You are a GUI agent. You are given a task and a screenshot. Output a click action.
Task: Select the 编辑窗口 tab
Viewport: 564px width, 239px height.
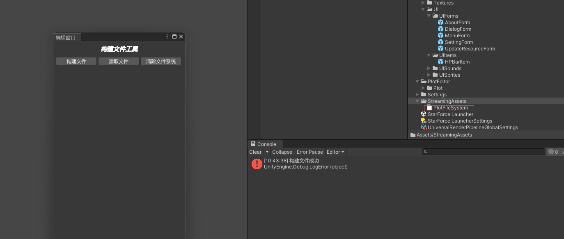tap(66, 38)
